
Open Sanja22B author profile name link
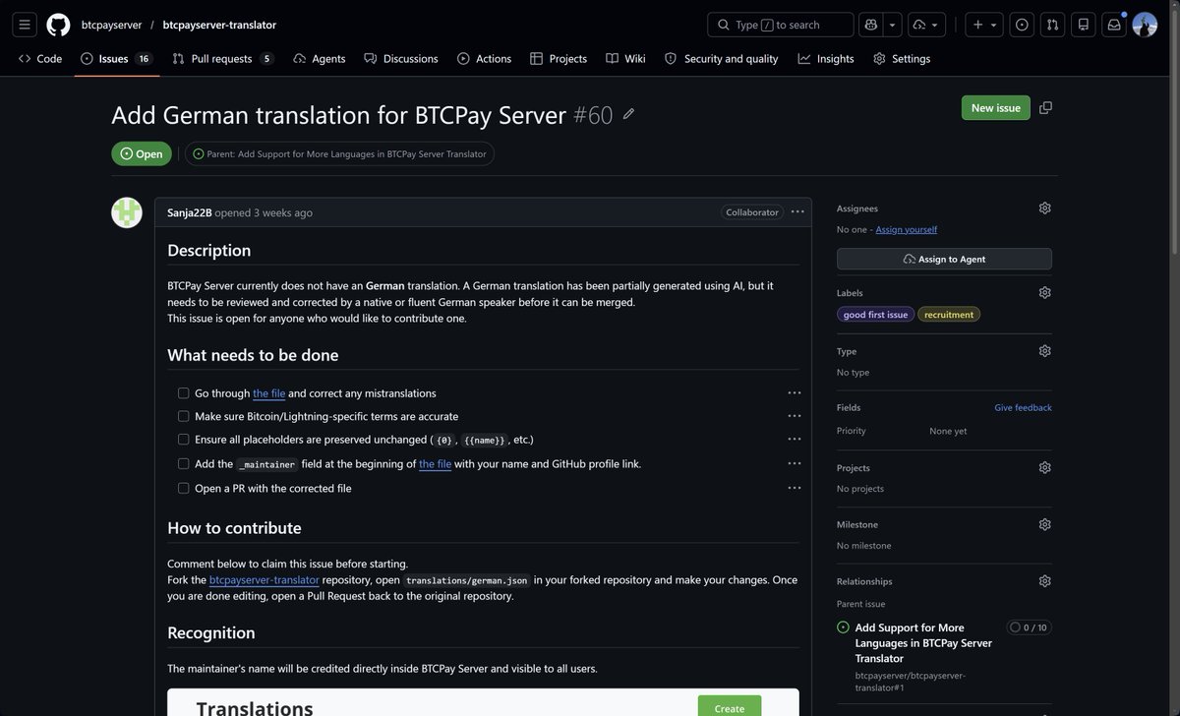pyautogui.click(x=189, y=212)
